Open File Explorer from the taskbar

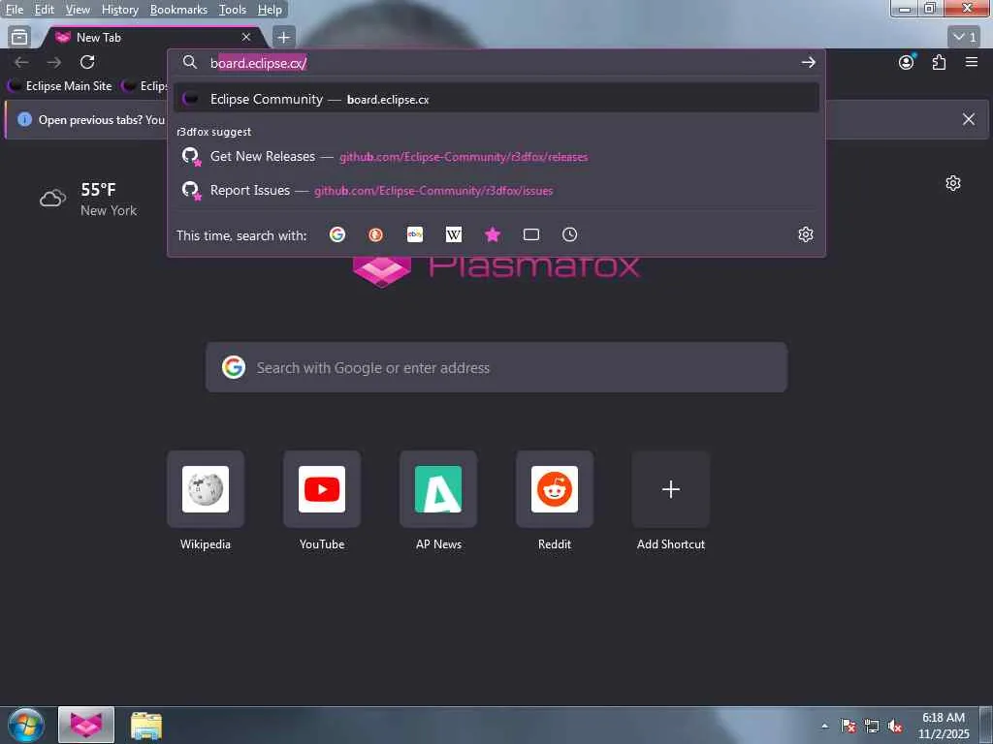pyautogui.click(x=146, y=725)
